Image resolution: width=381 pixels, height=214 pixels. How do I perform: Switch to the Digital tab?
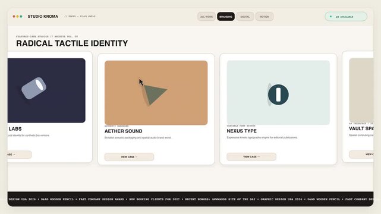pyautogui.click(x=245, y=17)
